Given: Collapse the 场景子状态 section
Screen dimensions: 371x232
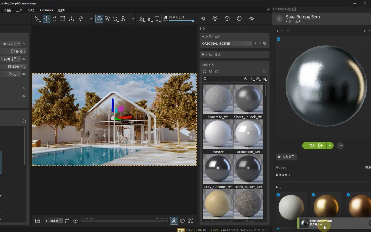Looking at the screenshot, I should click(203, 37).
